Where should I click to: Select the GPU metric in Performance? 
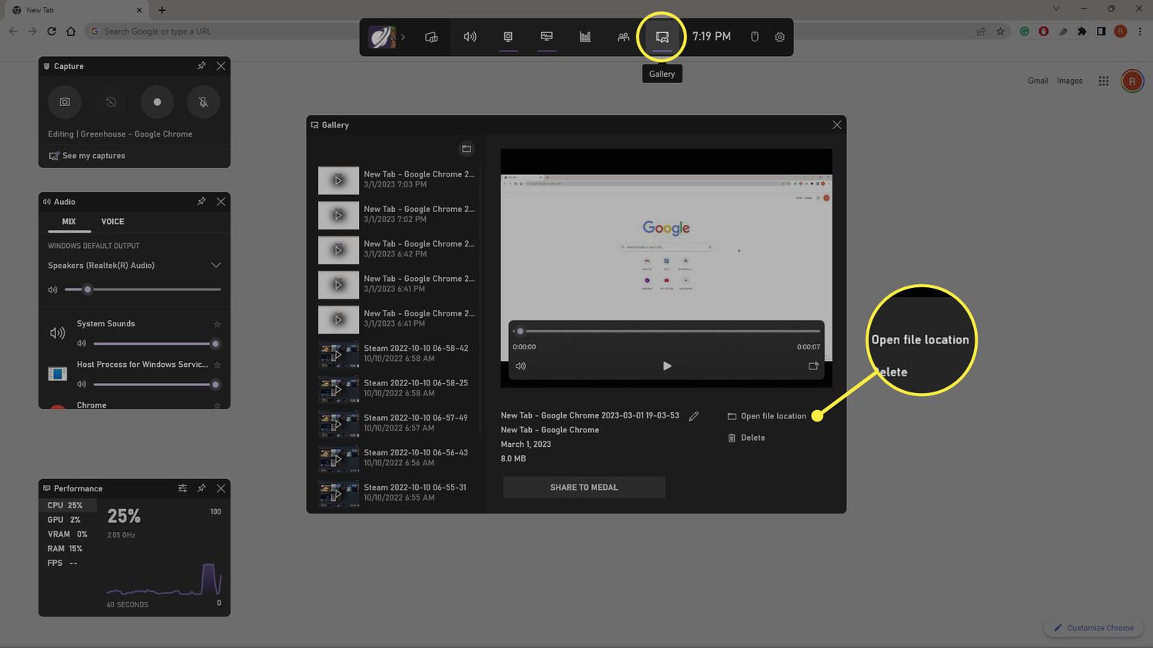pyautogui.click(x=65, y=520)
